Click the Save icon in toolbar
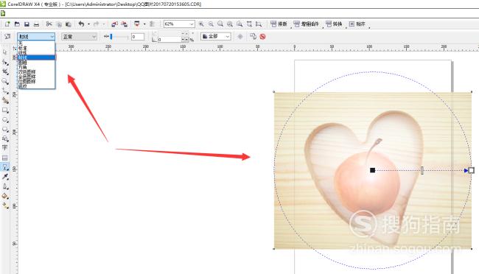 click(x=27, y=24)
